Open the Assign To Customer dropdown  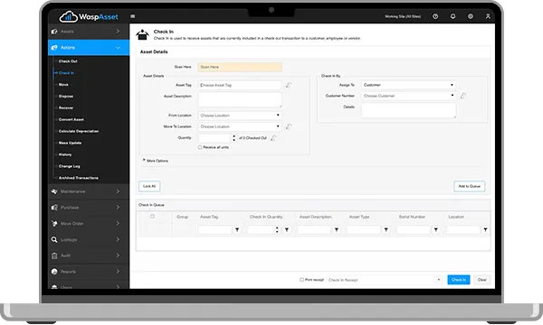pyautogui.click(x=409, y=85)
